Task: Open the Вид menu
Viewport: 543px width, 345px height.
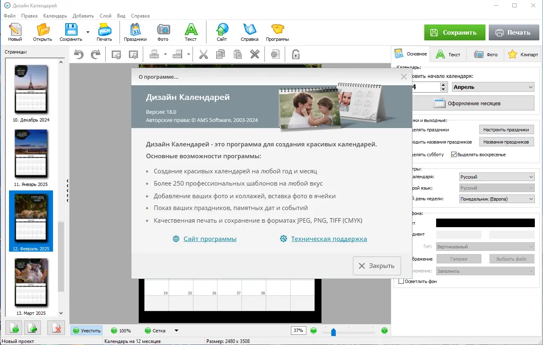Action: tap(121, 16)
